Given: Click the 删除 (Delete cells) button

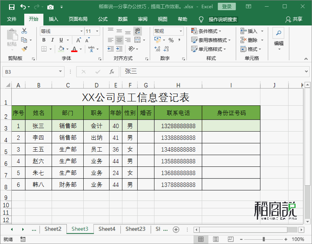Looking at the screenshot, I should pyautogui.click(x=252, y=40).
